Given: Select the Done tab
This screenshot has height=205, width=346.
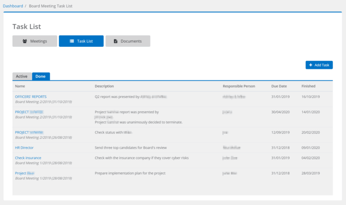Looking at the screenshot, I should pyautogui.click(x=41, y=76).
